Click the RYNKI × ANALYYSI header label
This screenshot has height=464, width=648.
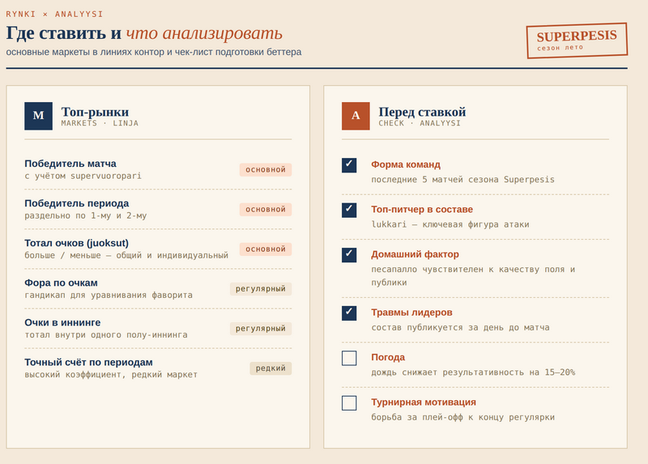click(54, 14)
